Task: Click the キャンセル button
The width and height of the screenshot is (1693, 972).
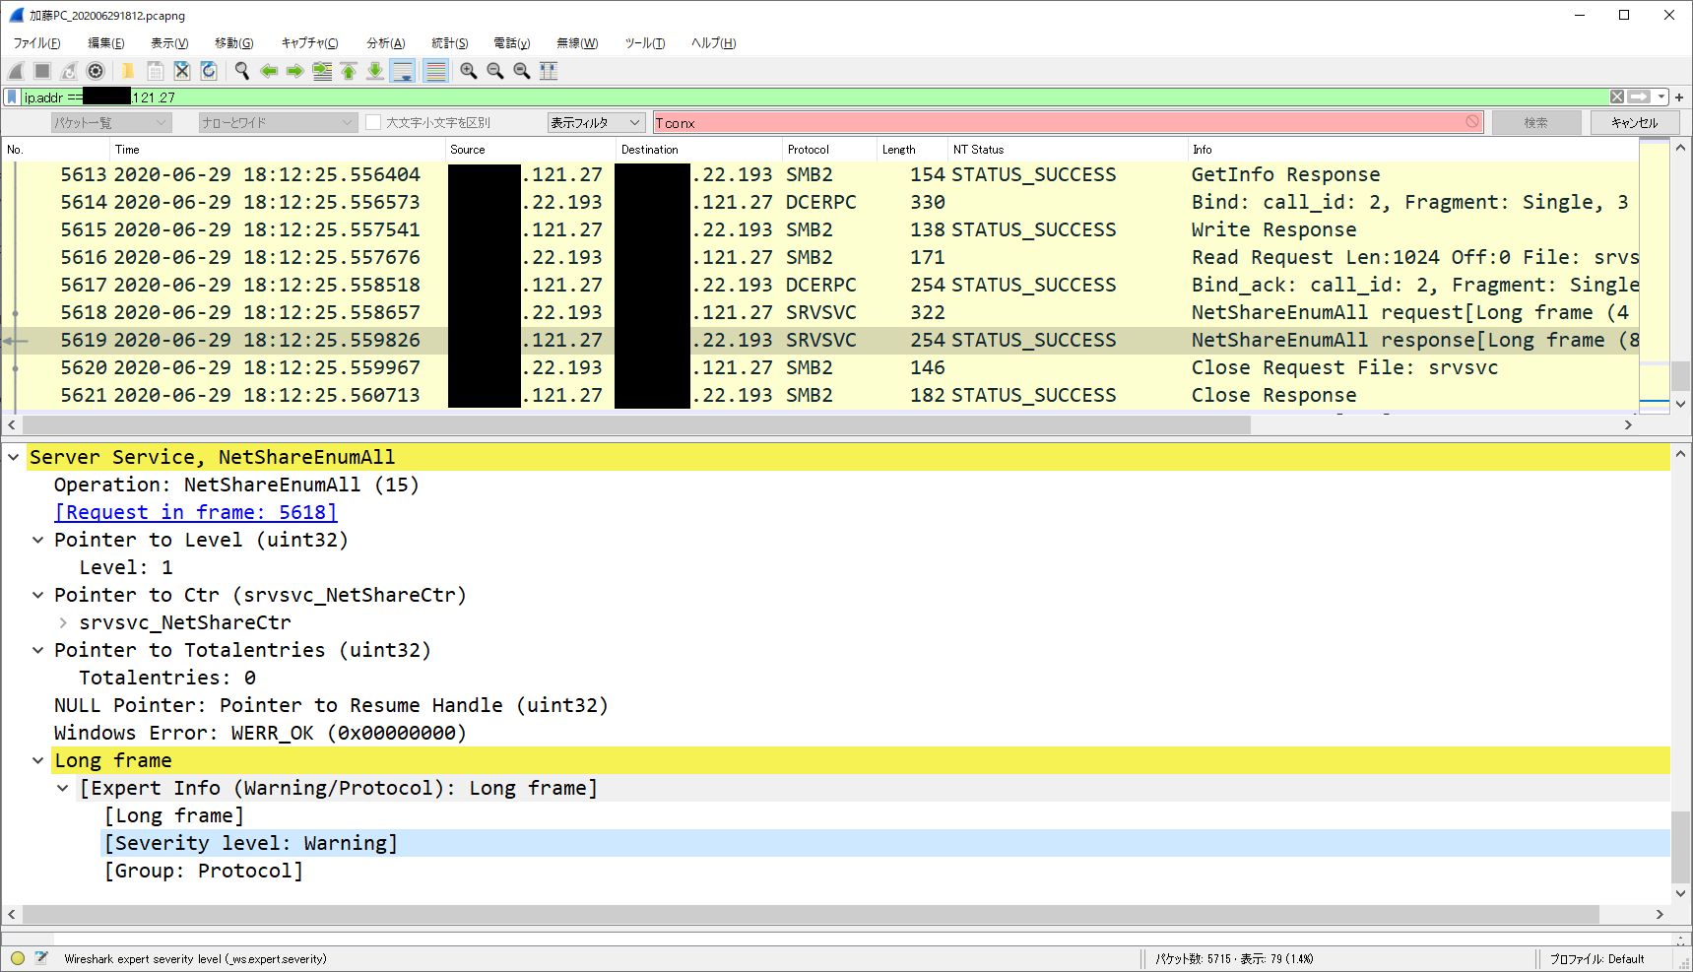Action: (1635, 122)
